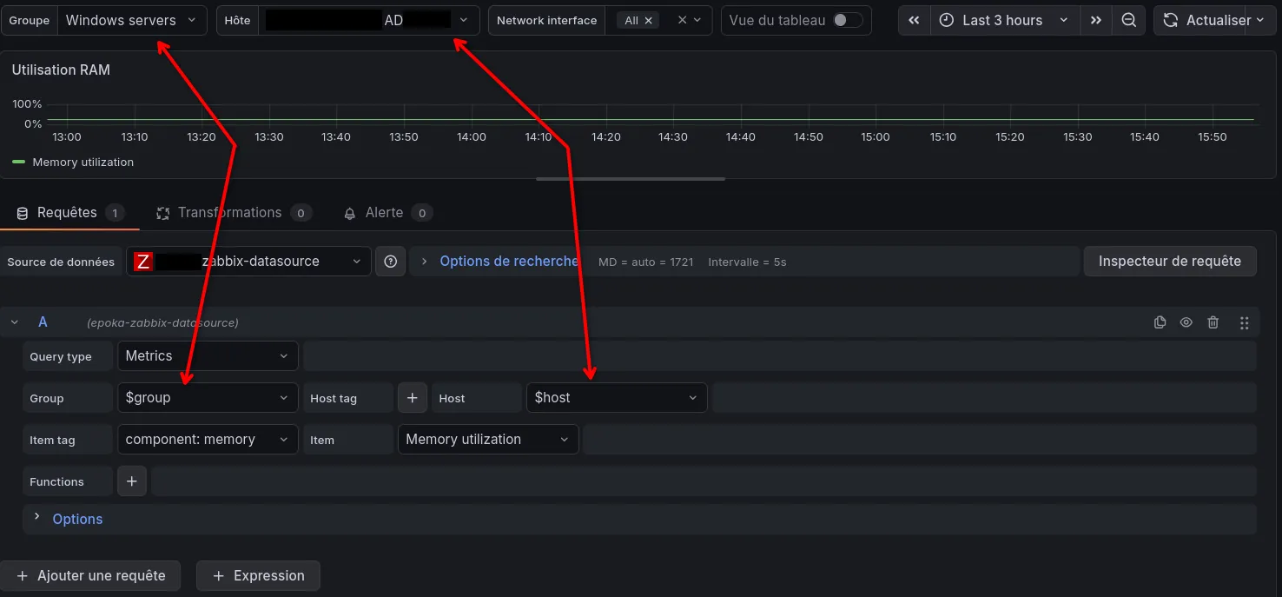The width and height of the screenshot is (1282, 597).
Task: Expand the Options section of the query
Action: pyautogui.click(x=76, y=519)
